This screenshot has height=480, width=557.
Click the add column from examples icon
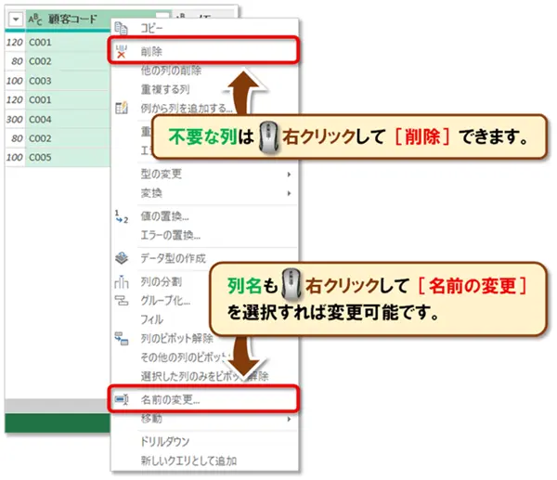(121, 108)
